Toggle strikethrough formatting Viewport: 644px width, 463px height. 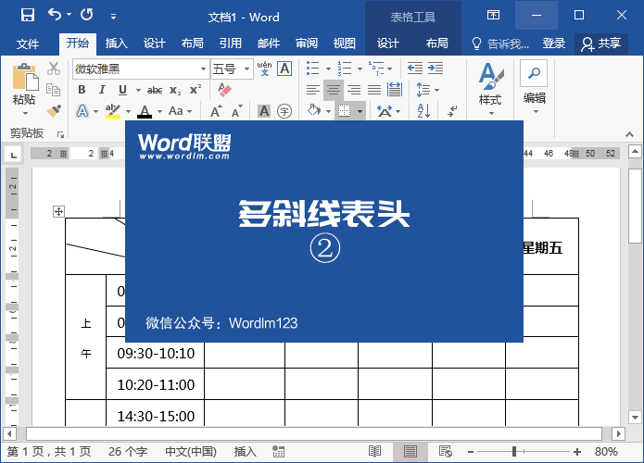pyautogui.click(x=155, y=90)
